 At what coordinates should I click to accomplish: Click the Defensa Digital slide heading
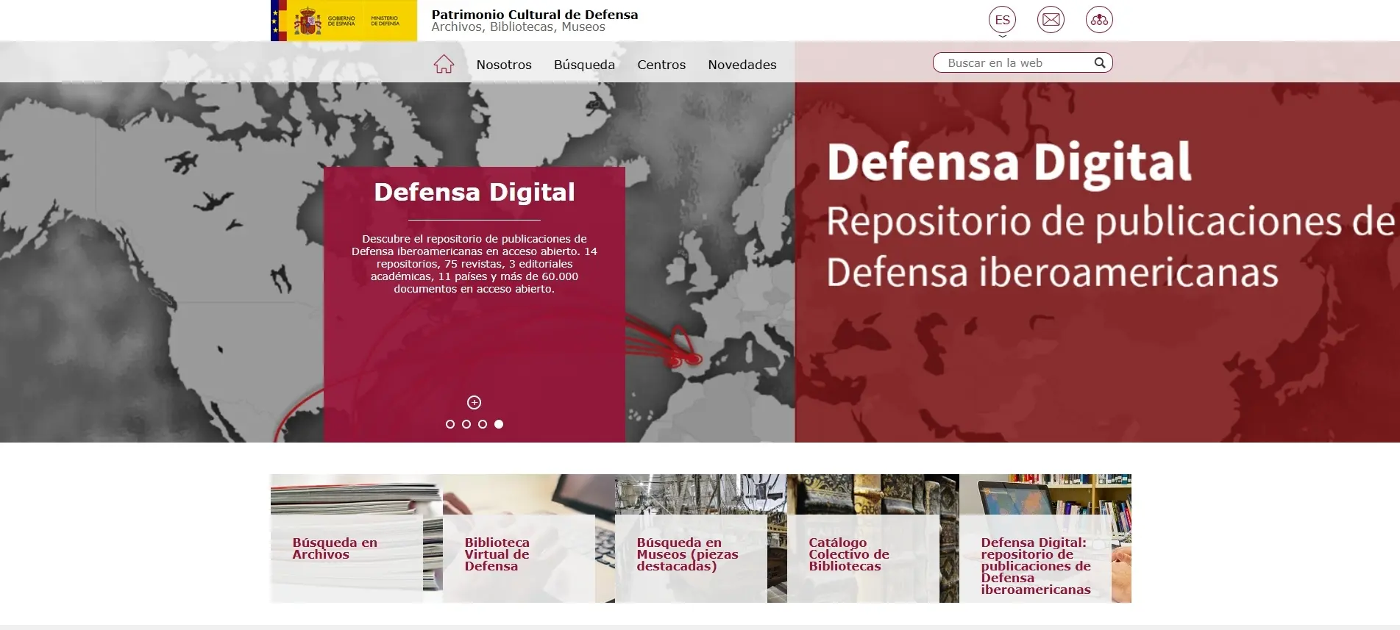pyautogui.click(x=475, y=192)
